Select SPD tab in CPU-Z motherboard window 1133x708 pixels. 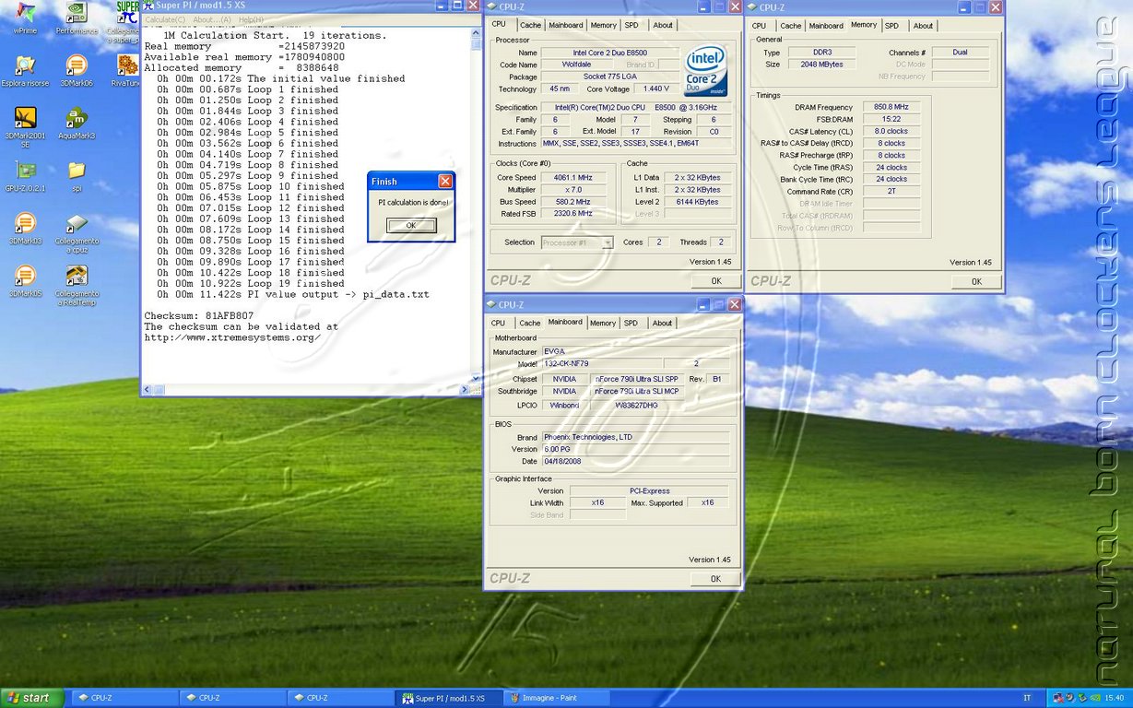click(x=631, y=324)
